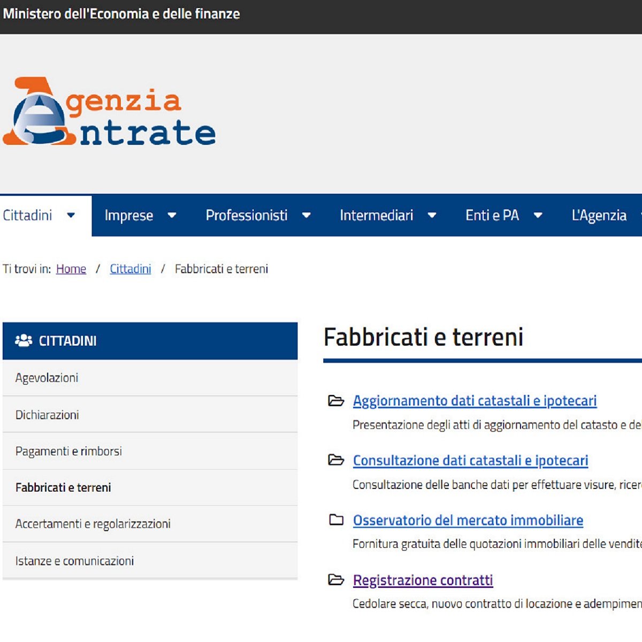Open the Professionisti dropdown arrow
Image resolution: width=642 pixels, height=642 pixels.
click(x=307, y=215)
